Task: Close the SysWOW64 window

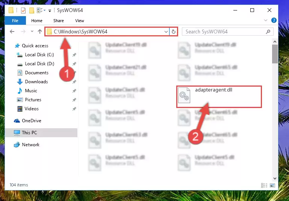Action: [x=269, y=10]
